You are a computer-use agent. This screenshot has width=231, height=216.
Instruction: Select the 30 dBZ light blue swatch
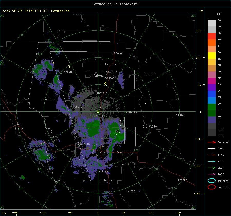pyautogui.click(x=211, y=100)
